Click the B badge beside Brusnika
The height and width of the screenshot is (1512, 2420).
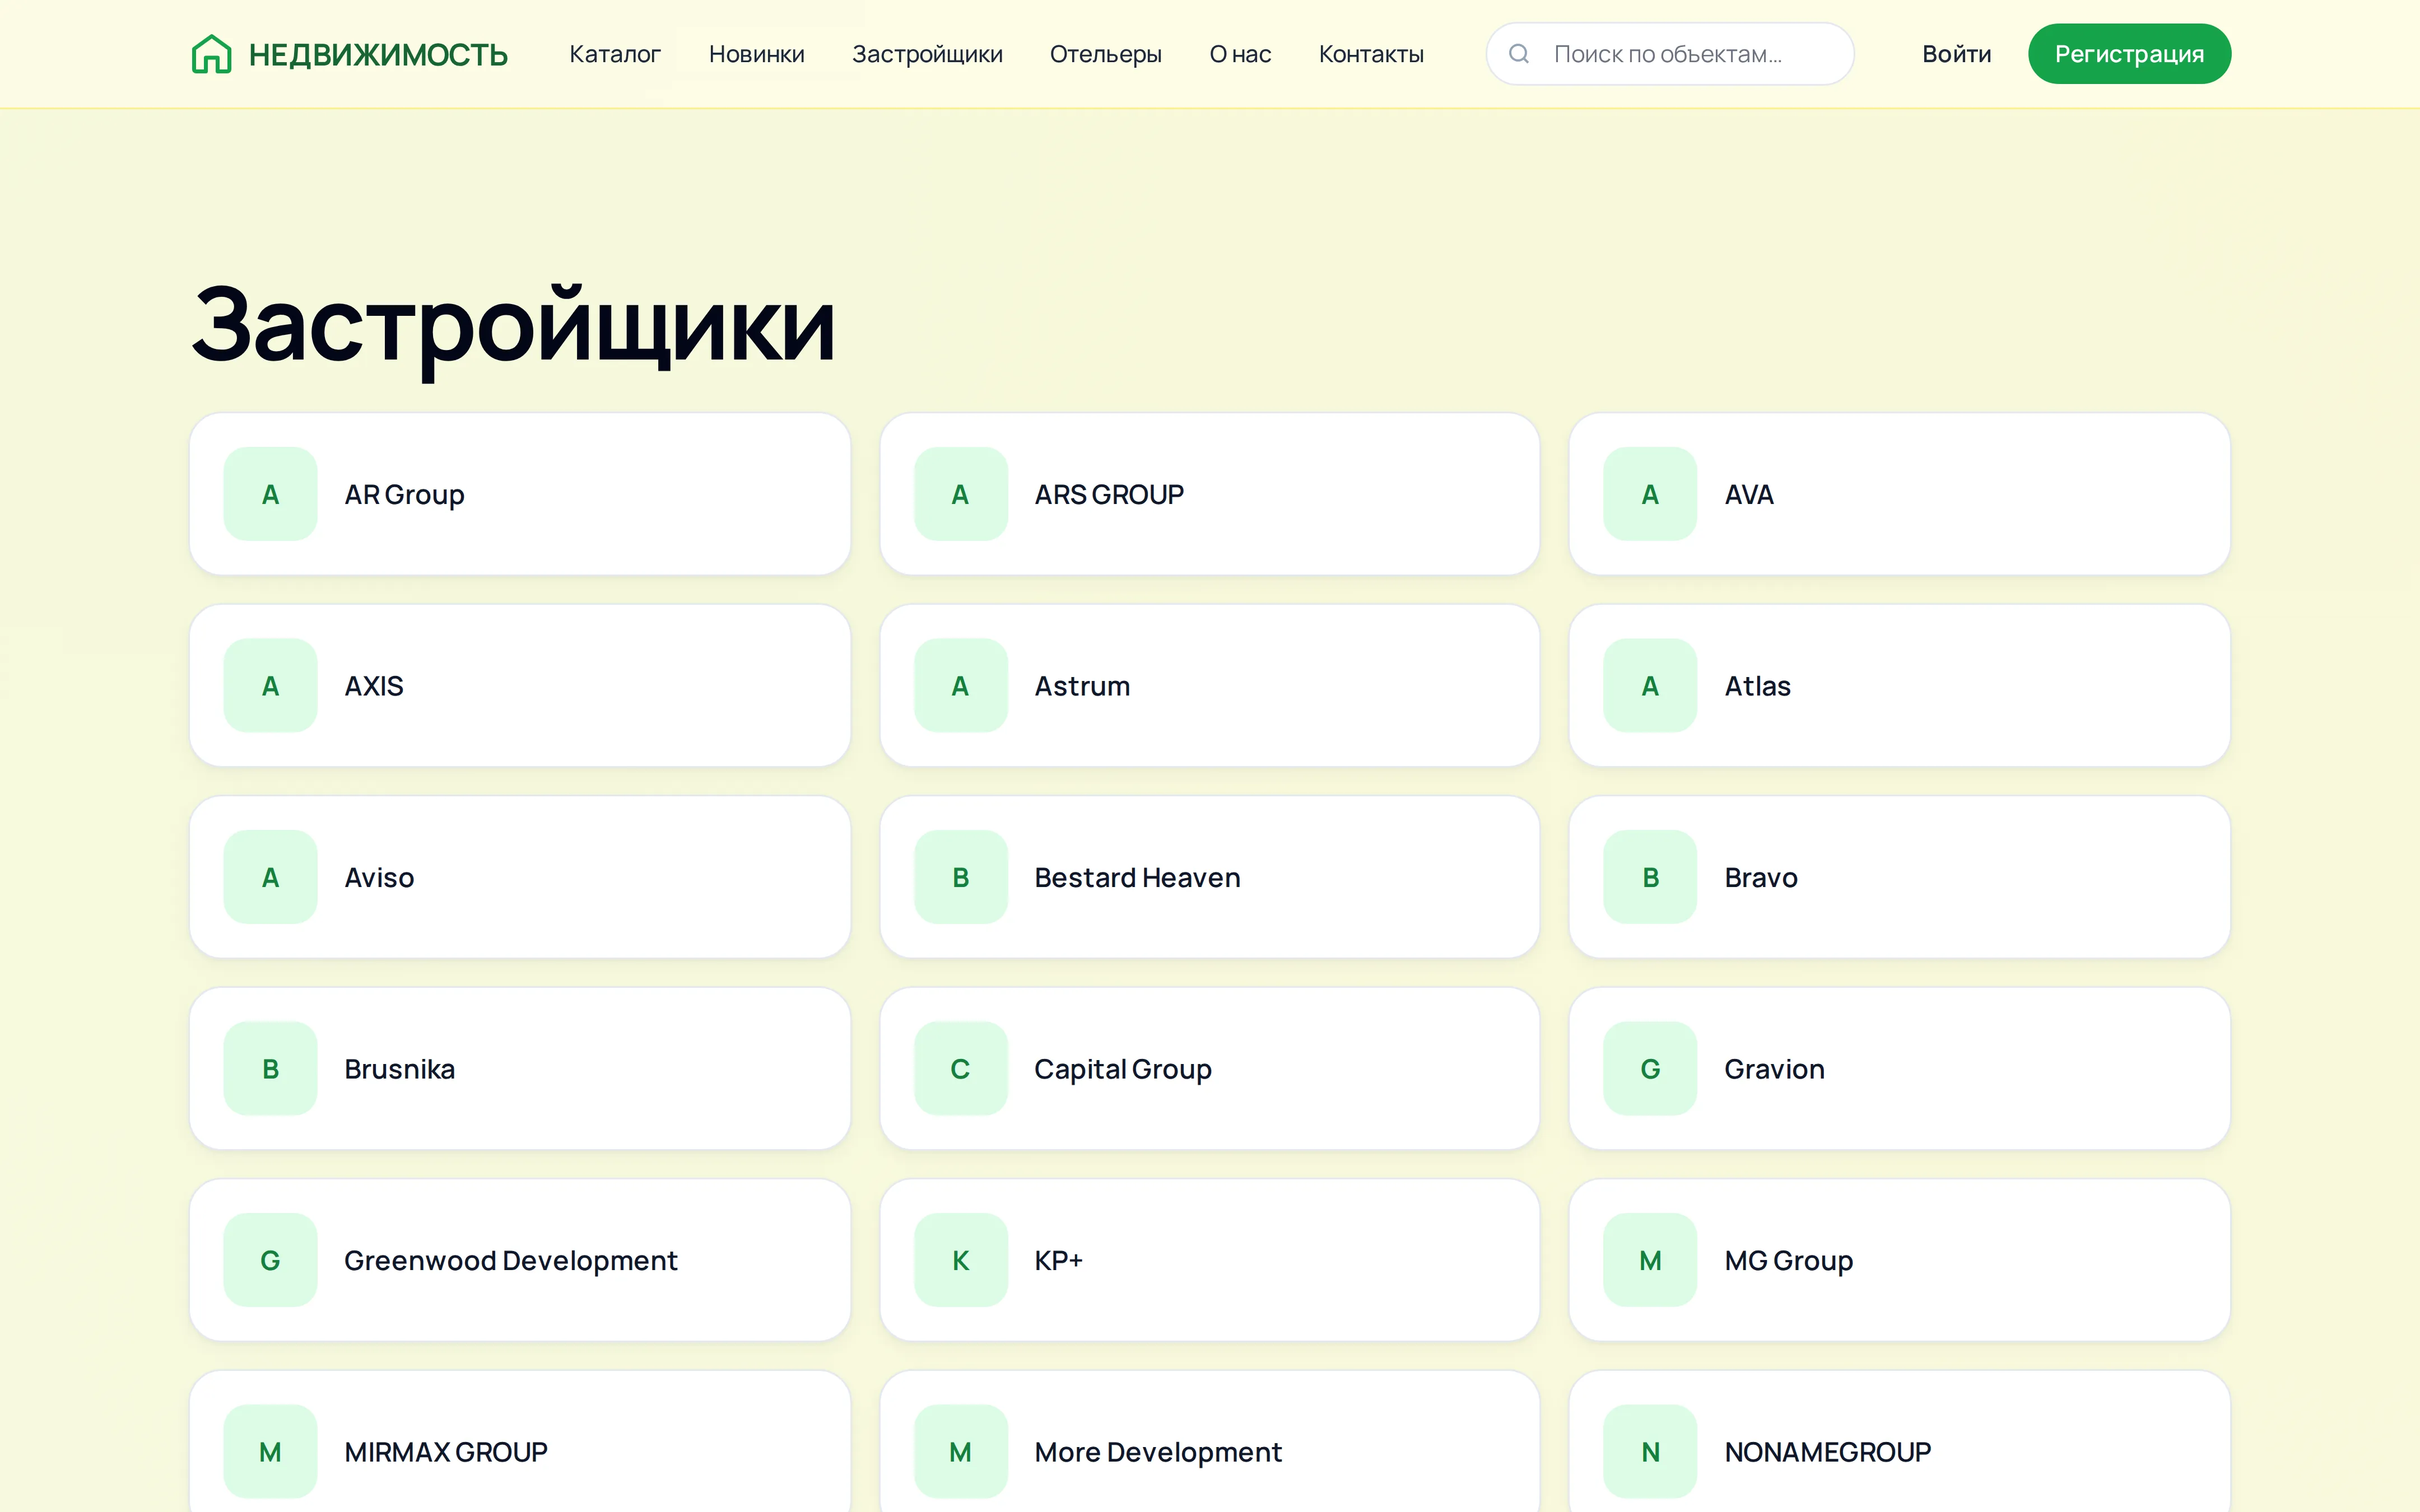coord(270,1069)
